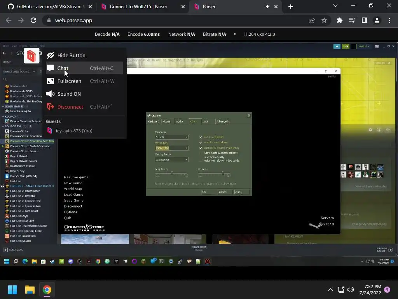Image resolution: width=398 pixels, height=299 pixels.
Task: Click the Steam game info icon
Action: point(379,130)
